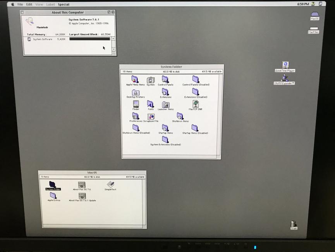The image size is (335, 252).
Task: Select the Trash icon on the desktop
Action: tap(294, 224)
